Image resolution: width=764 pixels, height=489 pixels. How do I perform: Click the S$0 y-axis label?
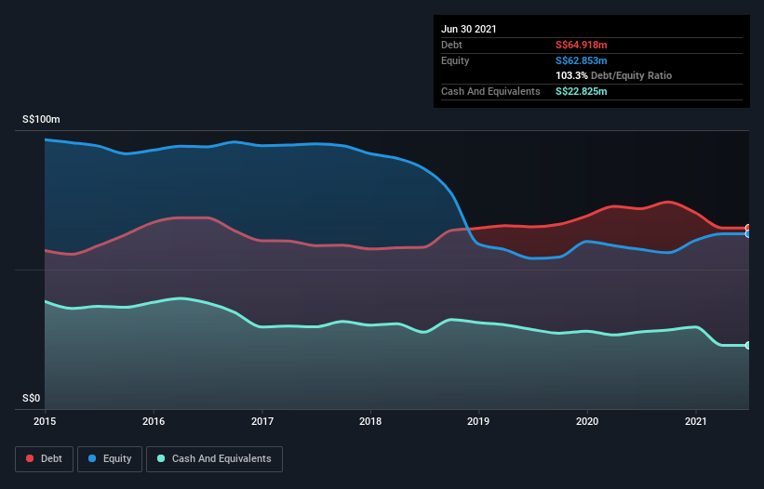[32, 398]
